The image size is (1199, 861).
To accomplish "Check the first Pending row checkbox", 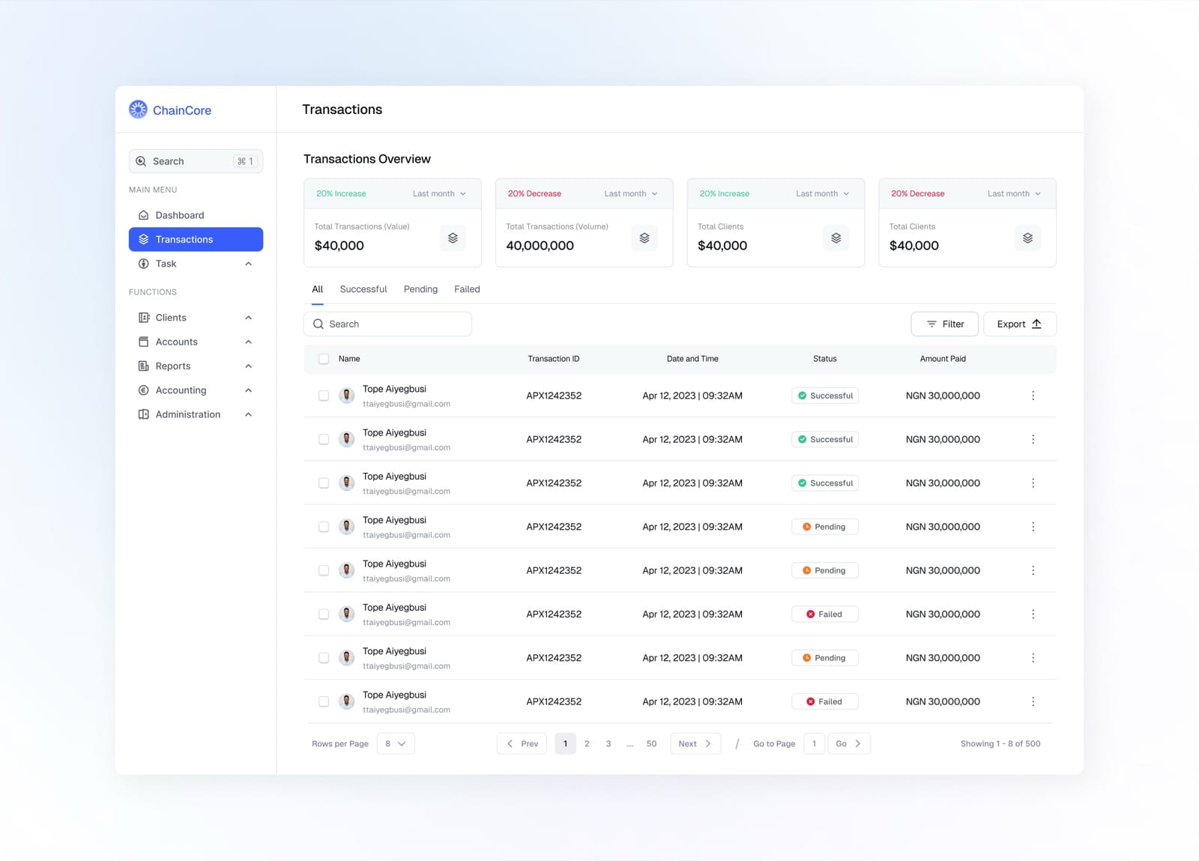I will [324, 527].
